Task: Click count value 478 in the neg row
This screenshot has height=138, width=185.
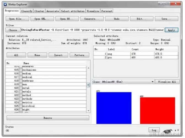Action: coord(133,54)
